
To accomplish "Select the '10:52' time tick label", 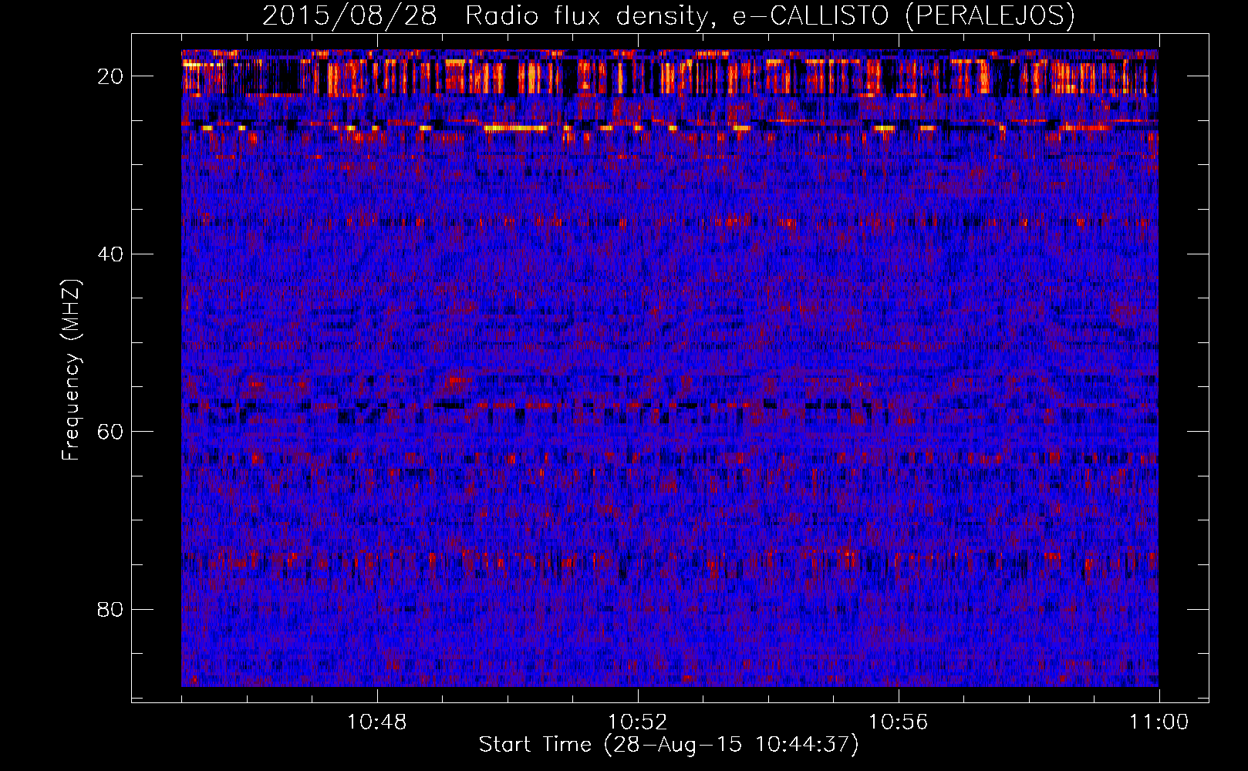I will click(637, 722).
